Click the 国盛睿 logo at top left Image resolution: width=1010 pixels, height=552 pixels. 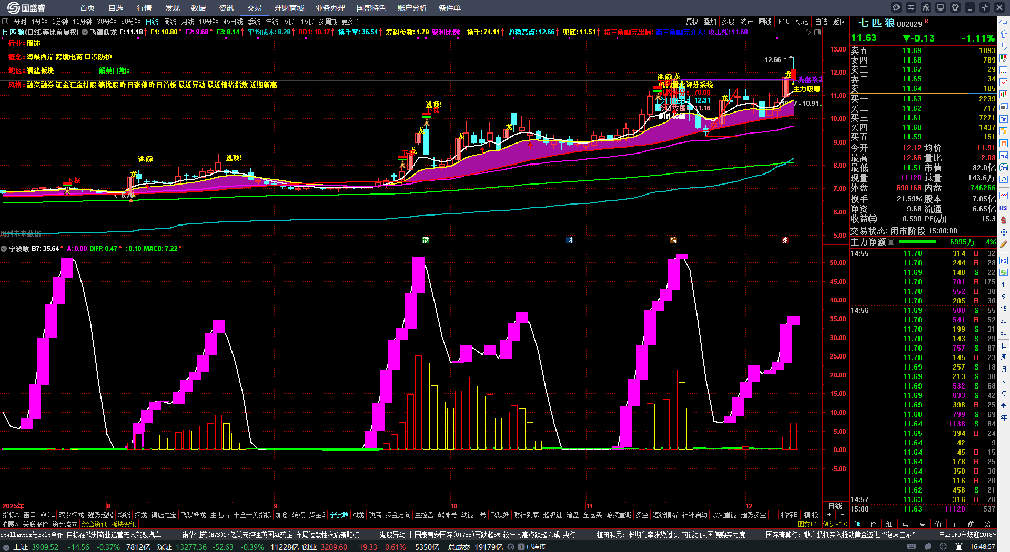pyautogui.click(x=26, y=8)
